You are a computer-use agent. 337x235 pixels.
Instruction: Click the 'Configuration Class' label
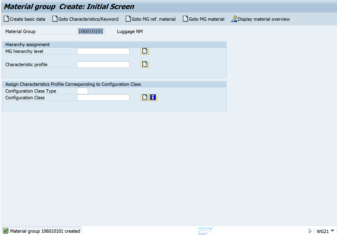pyautogui.click(x=25, y=98)
